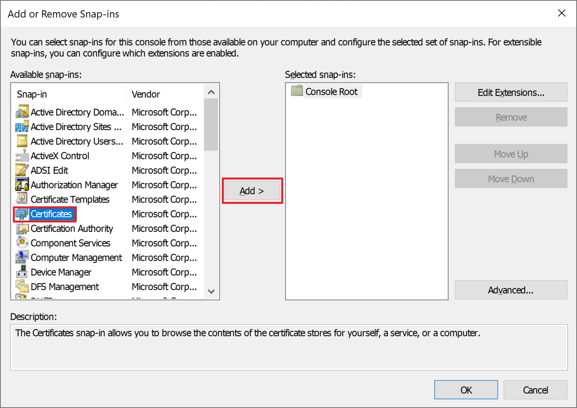Select the DFS Management icon
Screen dimensions: 577x408
click(x=22, y=287)
